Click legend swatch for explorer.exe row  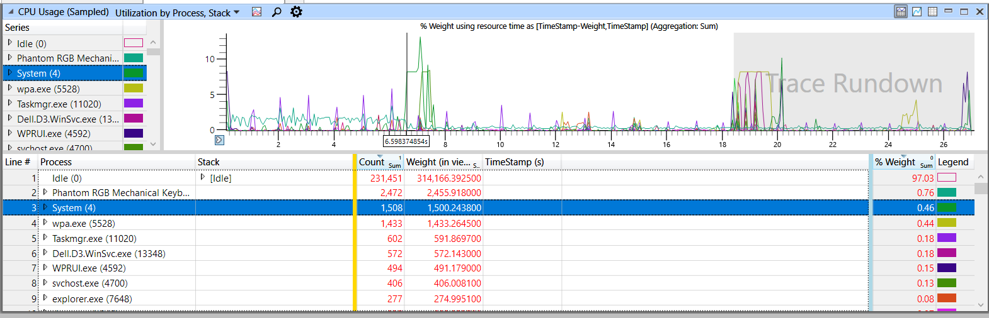coord(947,299)
